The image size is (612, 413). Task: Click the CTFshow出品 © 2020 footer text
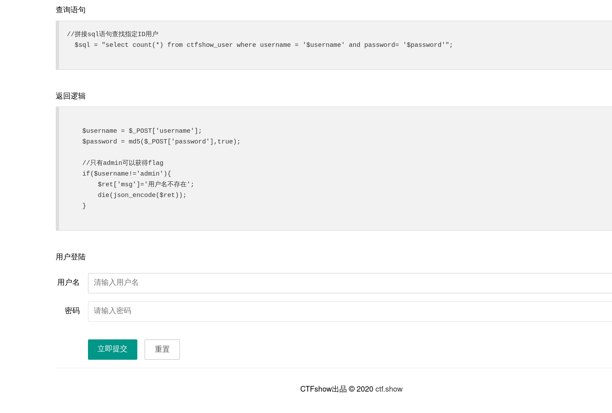click(x=336, y=389)
